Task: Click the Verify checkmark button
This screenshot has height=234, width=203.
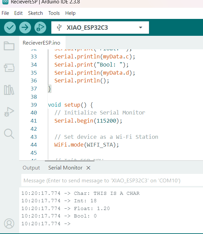Action: click(10, 27)
